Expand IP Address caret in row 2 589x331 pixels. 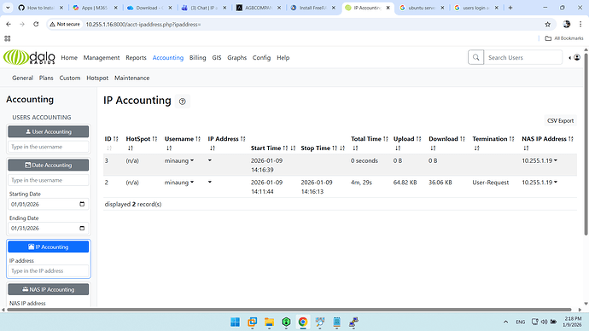click(x=210, y=183)
